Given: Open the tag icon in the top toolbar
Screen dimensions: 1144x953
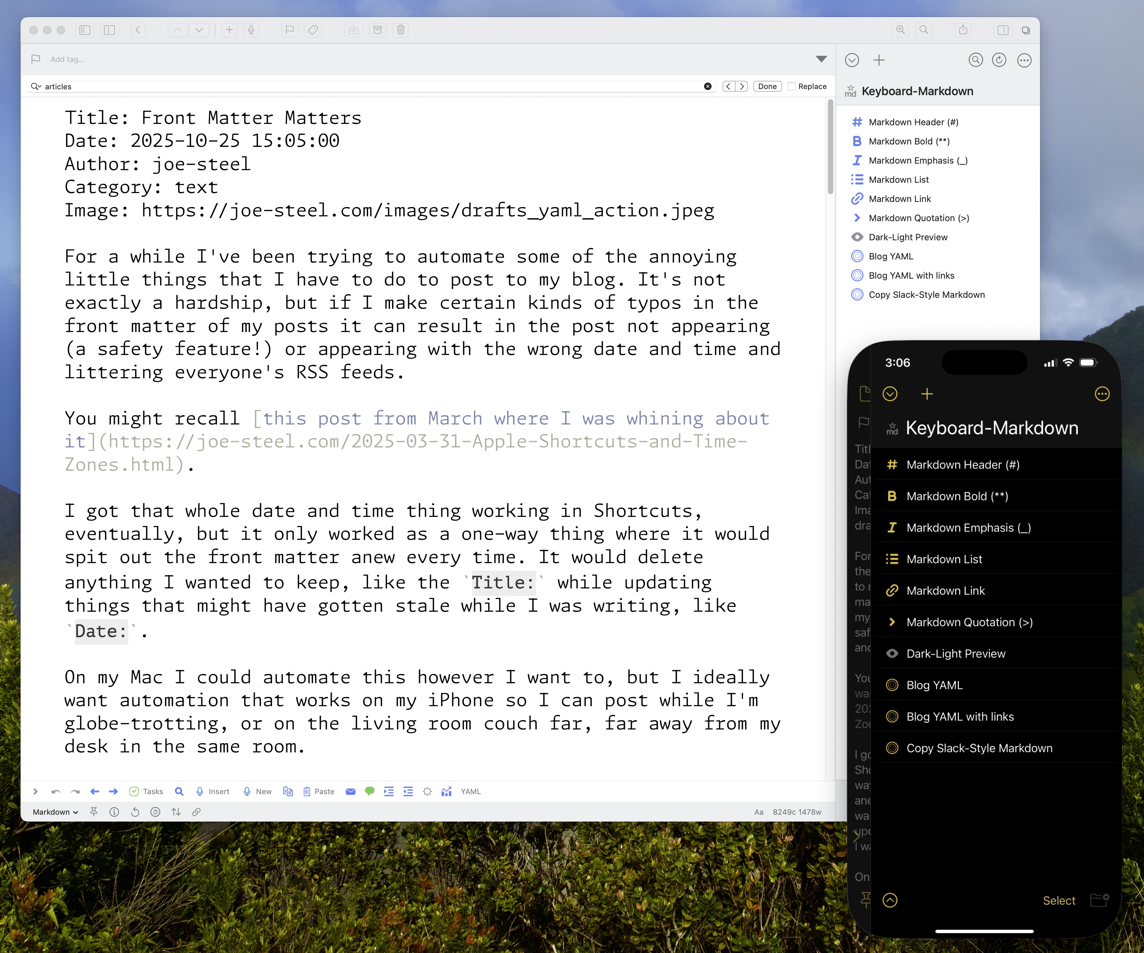Looking at the screenshot, I should point(314,30).
